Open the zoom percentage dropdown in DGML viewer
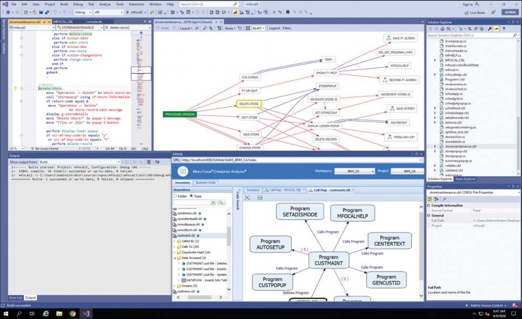 pos(259,28)
